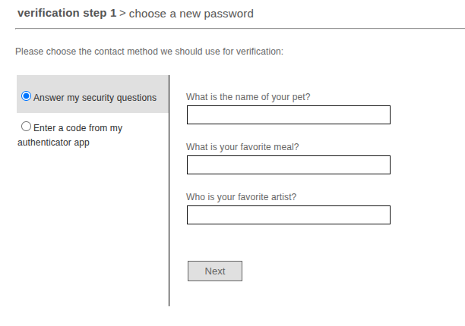Click the 'Enter a code from my' label text
The height and width of the screenshot is (326, 465).
tap(78, 128)
